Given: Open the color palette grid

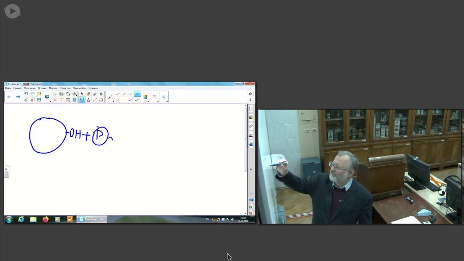Looking at the screenshot, I should coord(145,97).
